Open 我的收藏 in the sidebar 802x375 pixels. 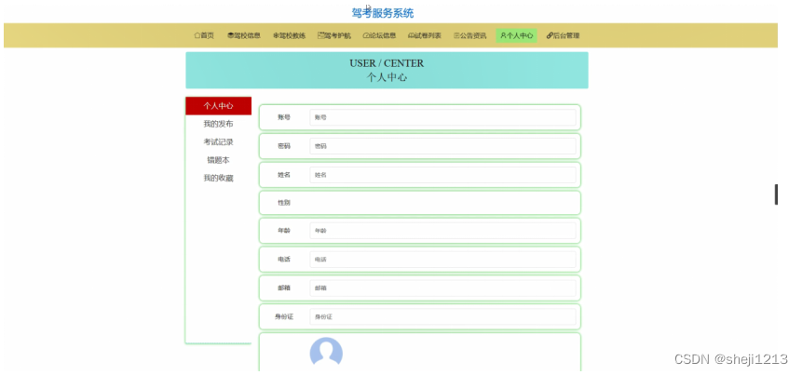tap(218, 179)
